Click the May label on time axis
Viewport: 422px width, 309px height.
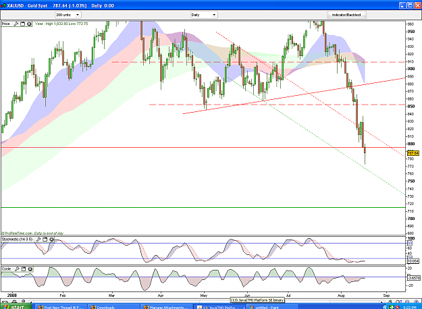coord(204,296)
